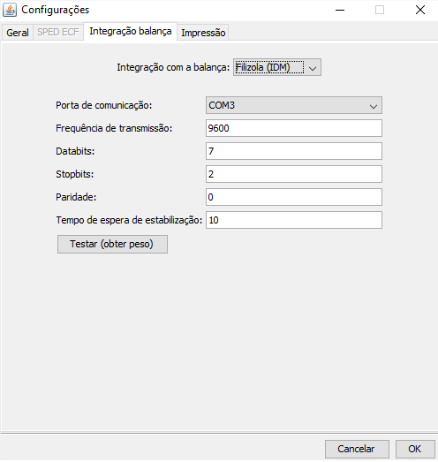Image resolution: width=438 pixels, height=462 pixels.
Task: Click the Cancelar button
Action: pyautogui.click(x=357, y=449)
